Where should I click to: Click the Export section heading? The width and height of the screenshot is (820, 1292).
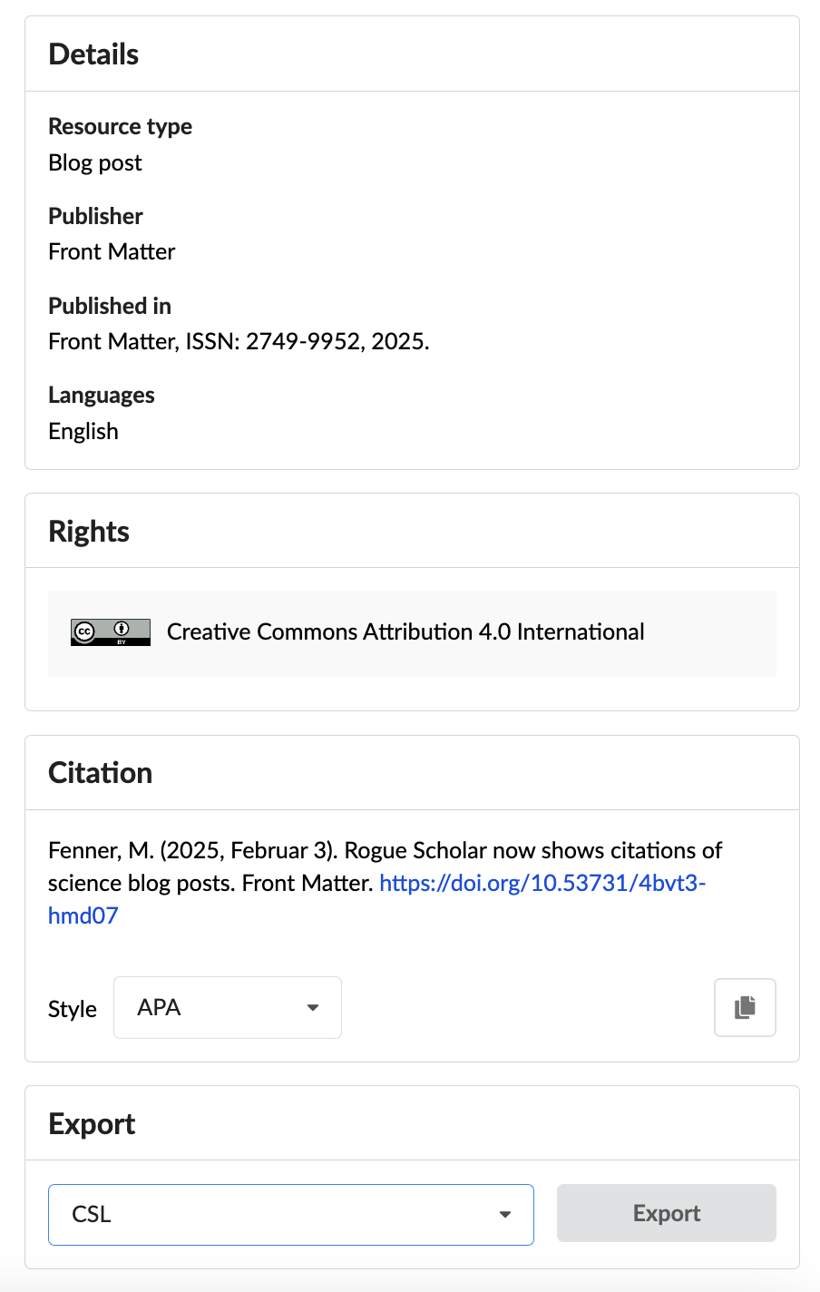click(92, 1124)
